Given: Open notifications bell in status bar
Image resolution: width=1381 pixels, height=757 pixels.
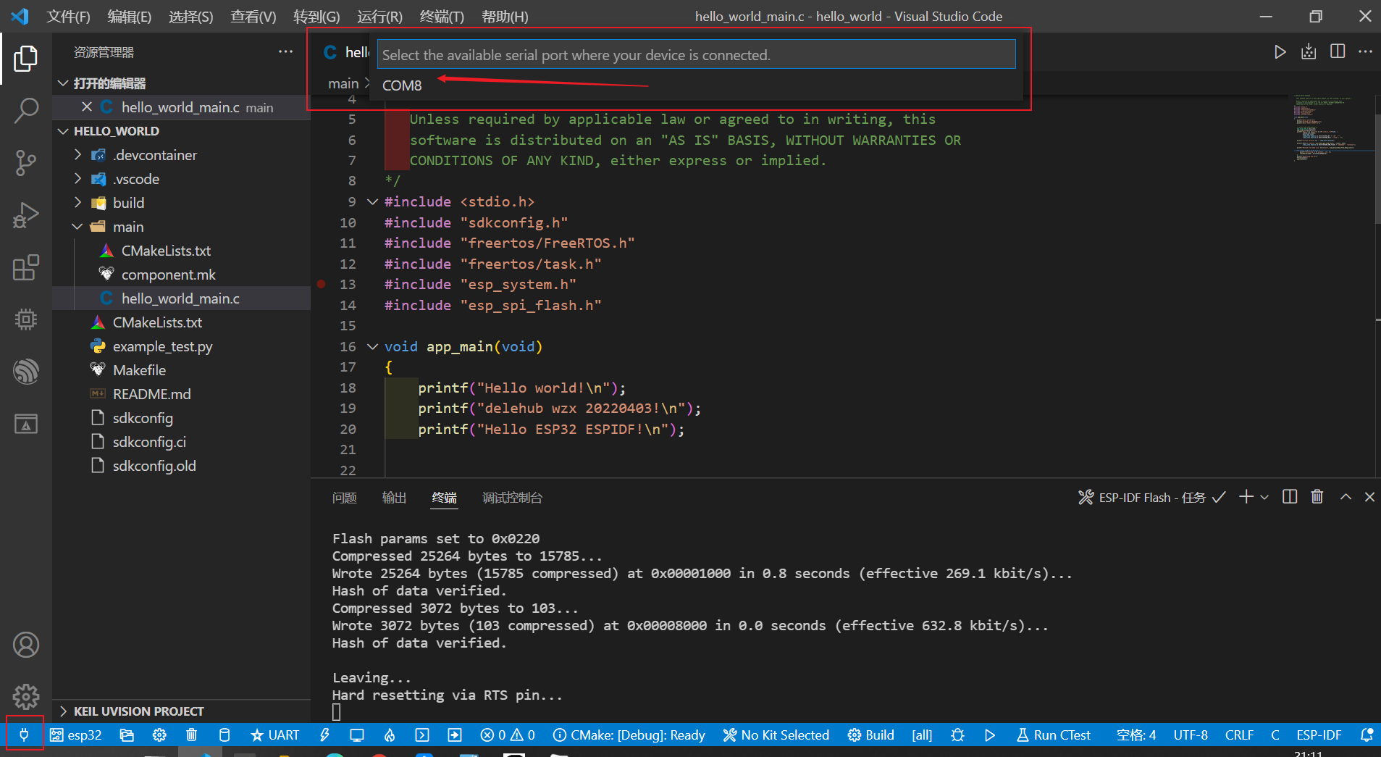Looking at the screenshot, I should (1367, 735).
